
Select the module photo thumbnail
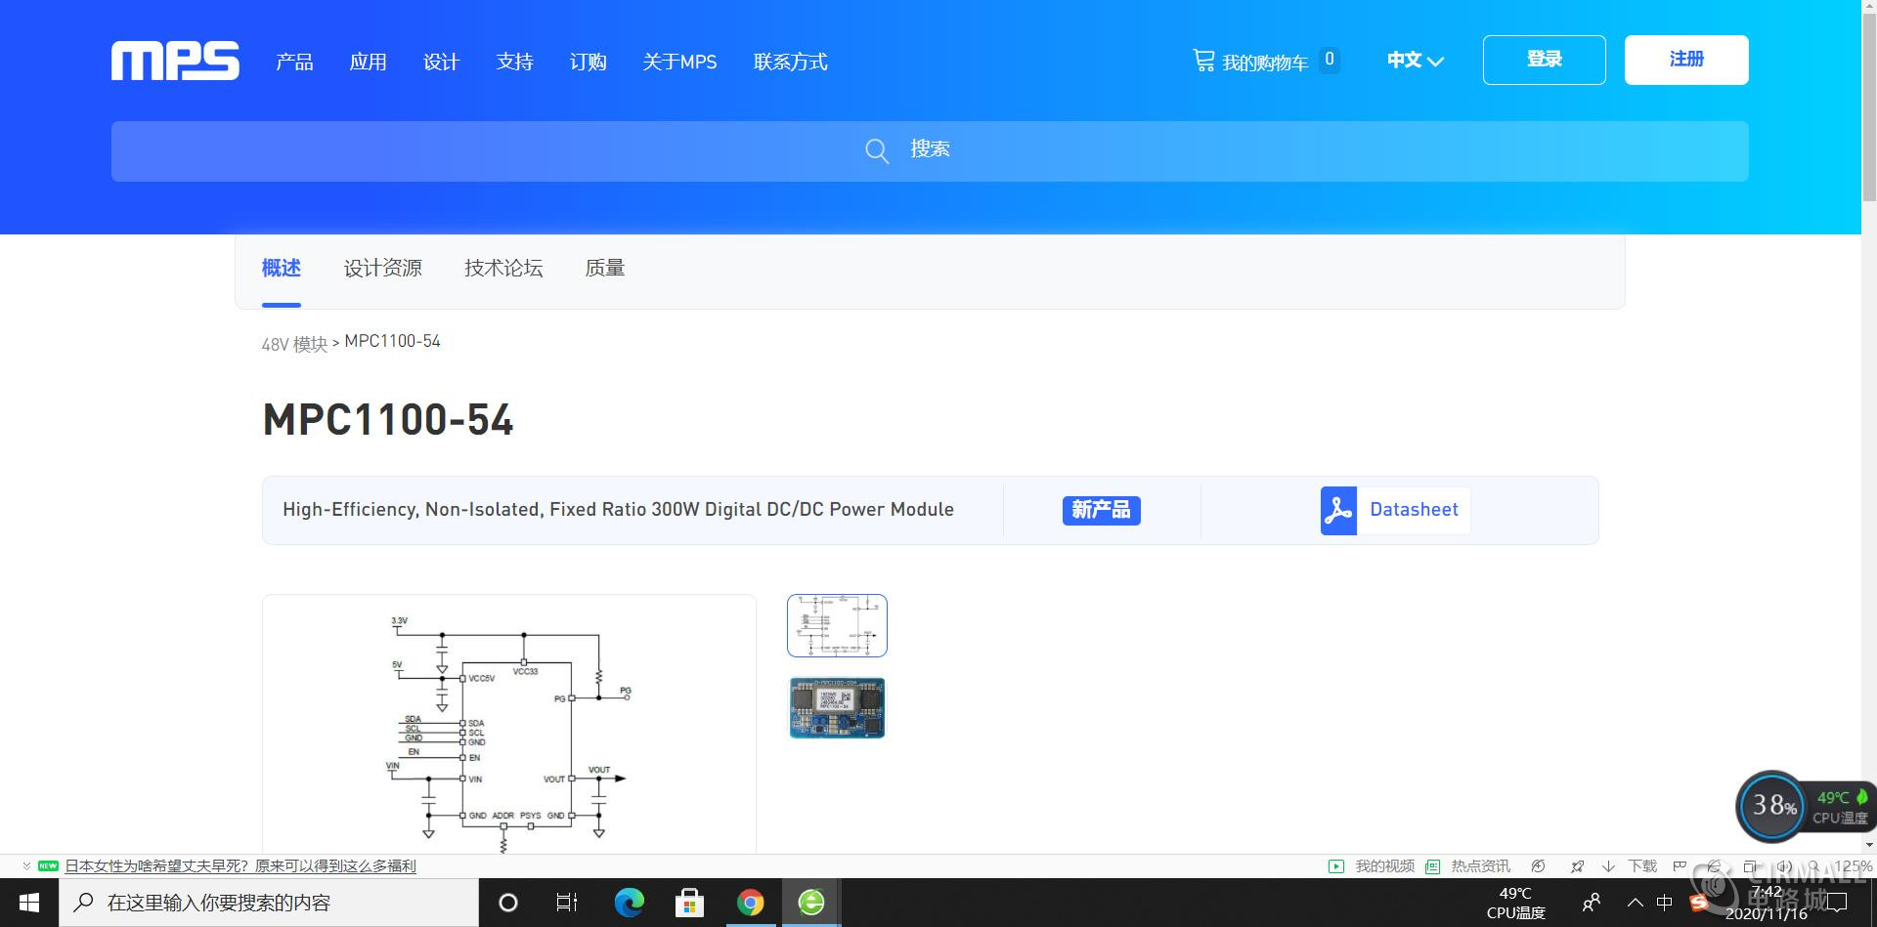(837, 707)
